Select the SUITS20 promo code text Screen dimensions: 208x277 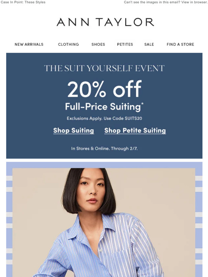(x=133, y=118)
